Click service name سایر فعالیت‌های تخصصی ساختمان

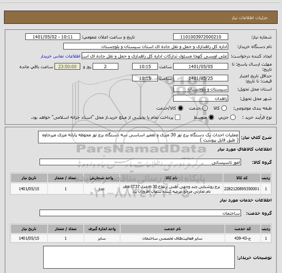point(172,238)
